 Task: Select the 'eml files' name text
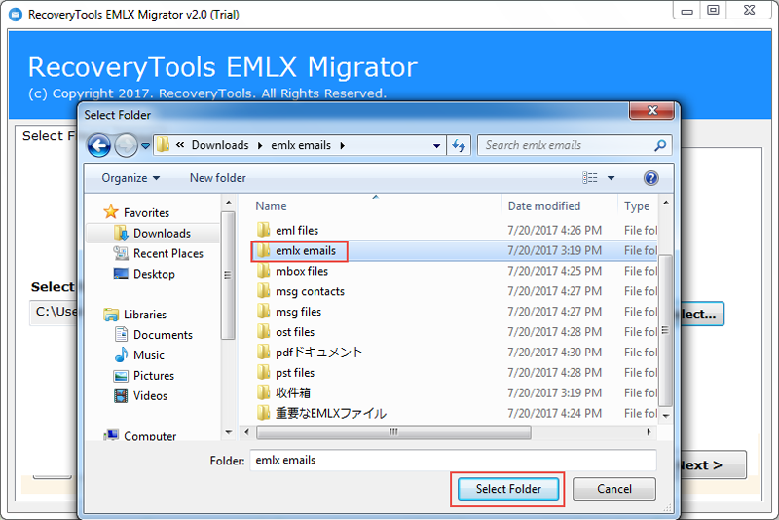(x=297, y=231)
